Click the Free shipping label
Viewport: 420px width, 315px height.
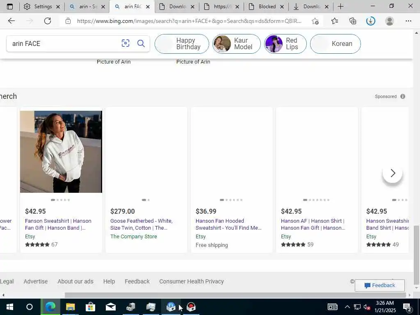tap(212, 245)
